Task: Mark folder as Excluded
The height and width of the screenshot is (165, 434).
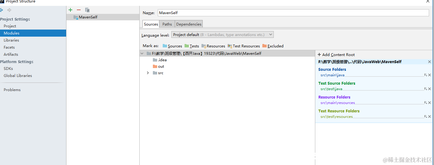Action: point(273,46)
